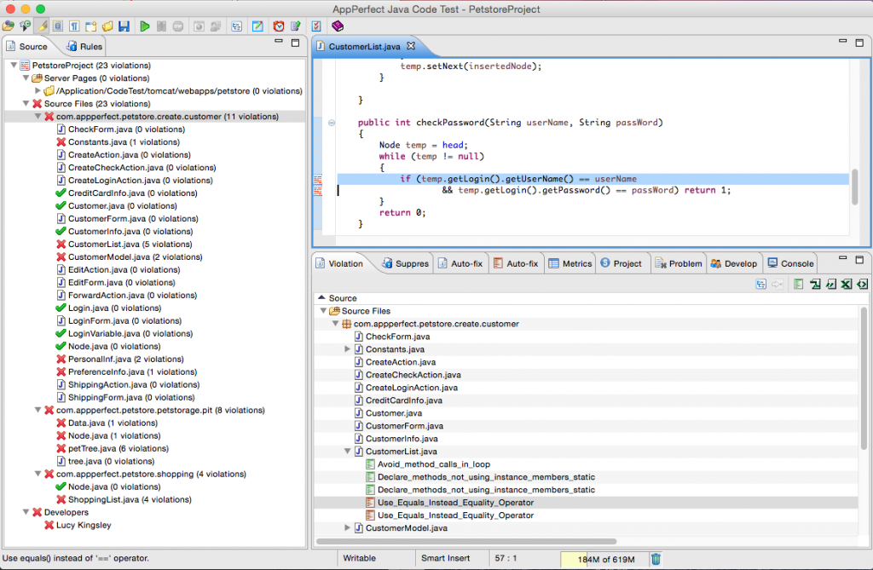The image size is (873, 570).
Task: Collapse the PetstoreProject root node
Action: [14, 65]
